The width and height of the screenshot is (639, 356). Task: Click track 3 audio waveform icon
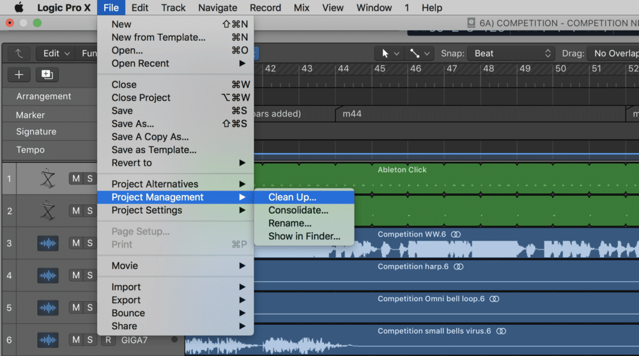[48, 243]
